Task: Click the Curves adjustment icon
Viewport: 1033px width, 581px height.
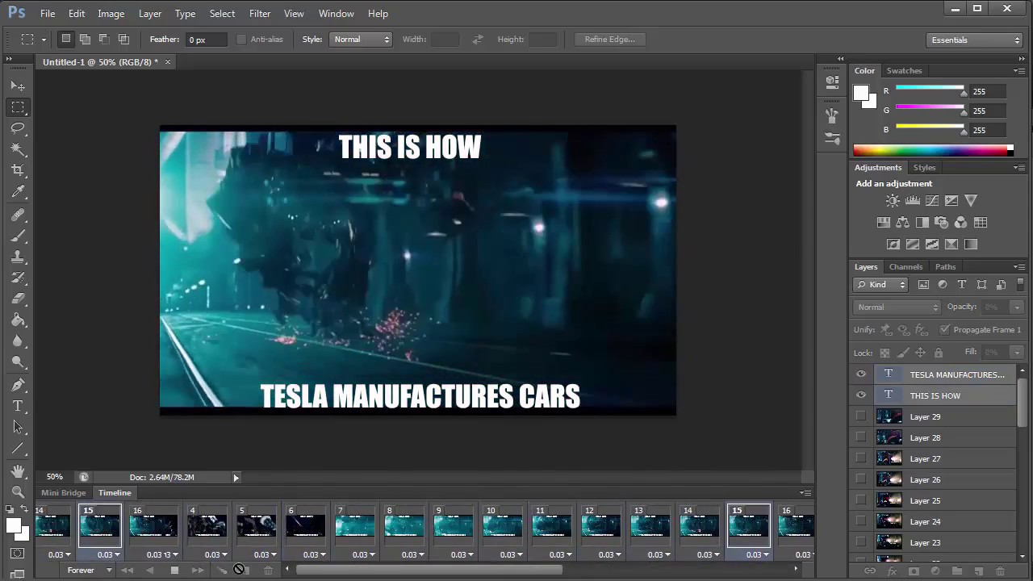Action: click(932, 201)
